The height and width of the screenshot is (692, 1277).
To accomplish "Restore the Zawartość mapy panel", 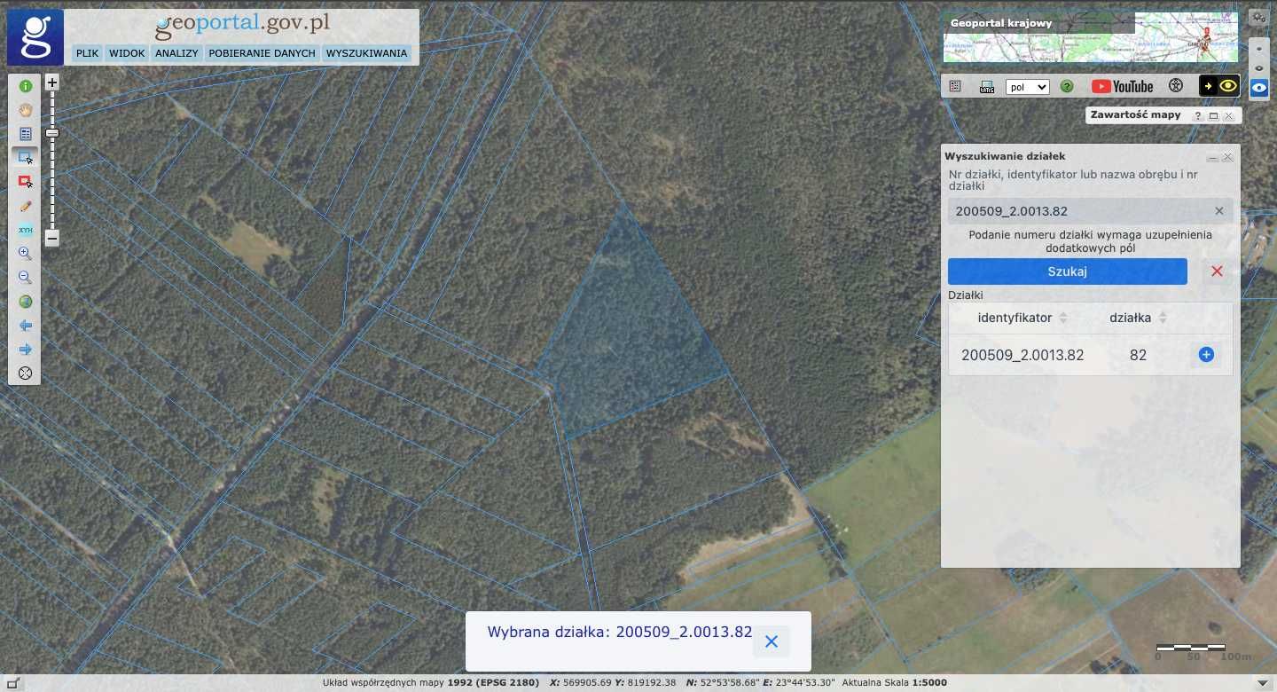I will (x=1213, y=115).
